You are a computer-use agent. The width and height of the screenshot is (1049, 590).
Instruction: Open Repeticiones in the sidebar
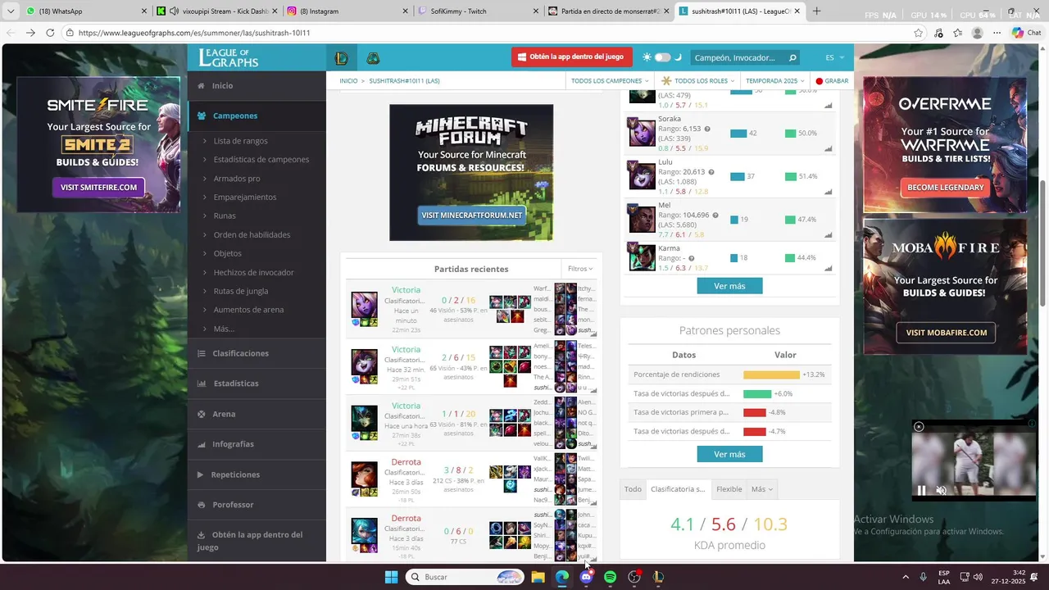[257, 474]
